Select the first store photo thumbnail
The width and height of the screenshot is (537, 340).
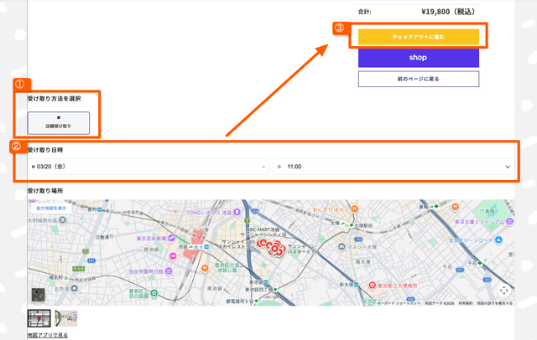39,318
